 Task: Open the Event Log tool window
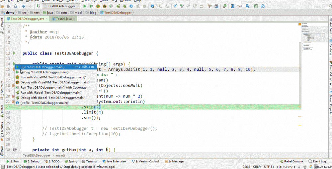[x=319, y=161]
